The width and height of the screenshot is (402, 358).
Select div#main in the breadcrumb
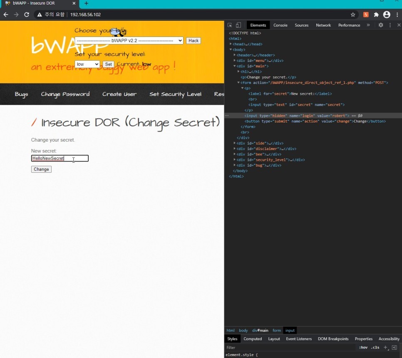pos(260,330)
